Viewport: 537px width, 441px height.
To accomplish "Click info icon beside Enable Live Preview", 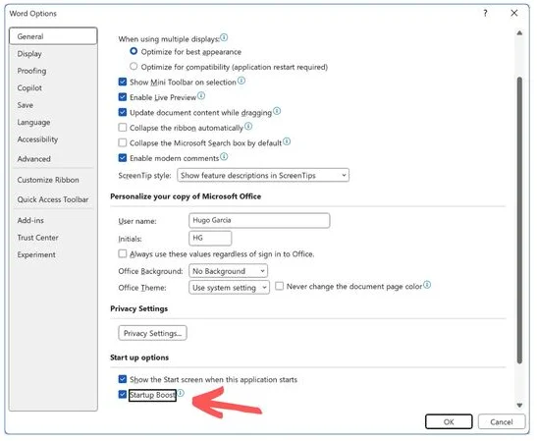I will 201,95.
